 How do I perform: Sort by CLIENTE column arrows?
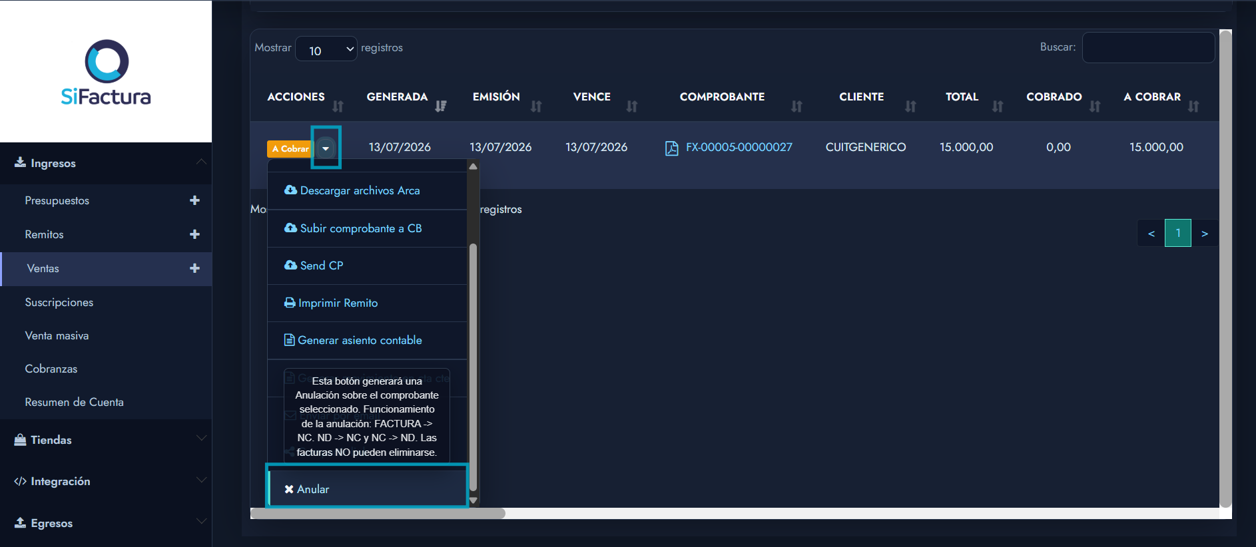click(x=910, y=106)
